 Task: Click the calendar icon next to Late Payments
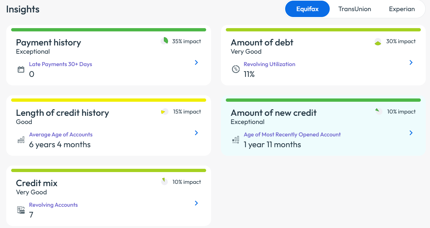click(x=21, y=69)
